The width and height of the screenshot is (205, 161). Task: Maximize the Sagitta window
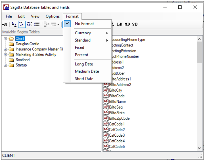180,7
